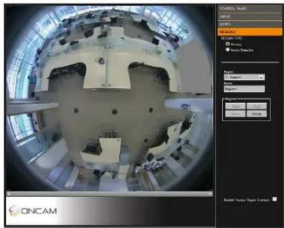Click into the region Name field
The image size is (284, 228).
pyautogui.click(x=244, y=89)
